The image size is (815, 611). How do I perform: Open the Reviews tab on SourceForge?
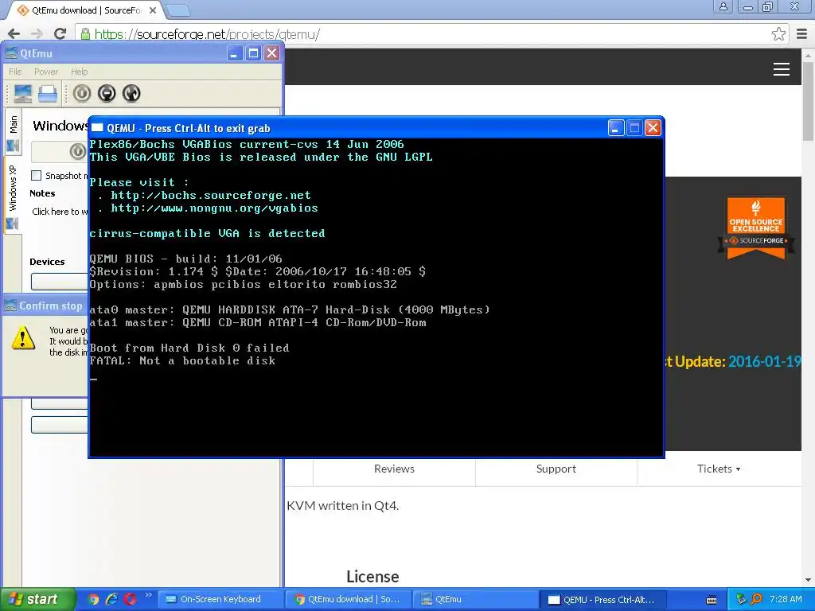tap(394, 469)
